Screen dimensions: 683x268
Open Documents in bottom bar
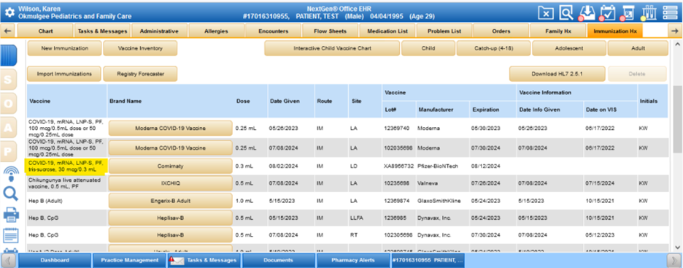tap(278, 261)
